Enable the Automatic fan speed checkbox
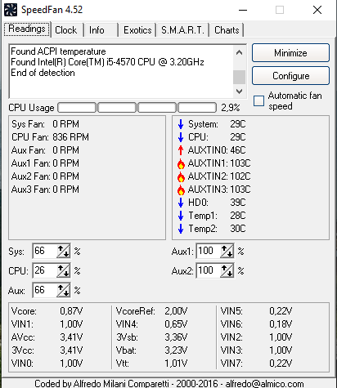This screenshot has height=388, width=337. tap(258, 100)
